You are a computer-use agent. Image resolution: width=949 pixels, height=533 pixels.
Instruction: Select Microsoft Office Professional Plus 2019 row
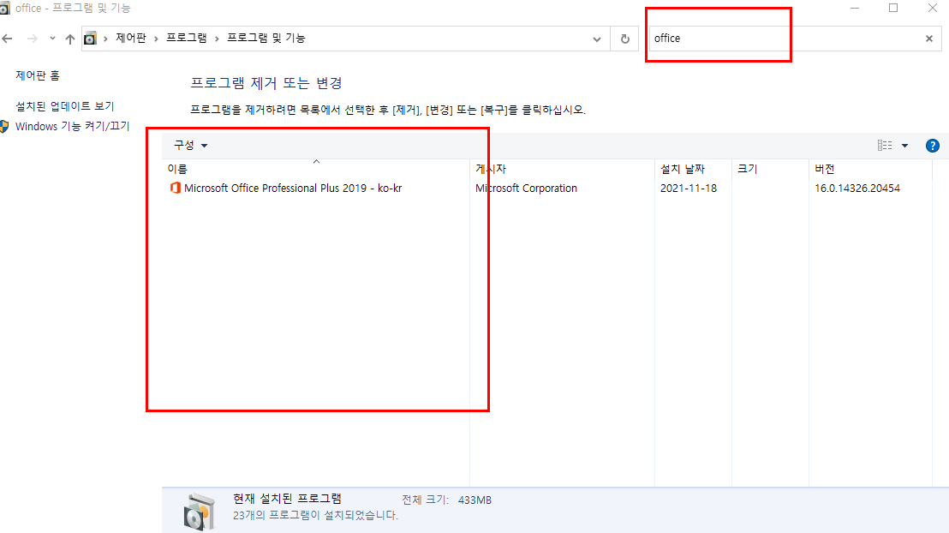(x=547, y=188)
